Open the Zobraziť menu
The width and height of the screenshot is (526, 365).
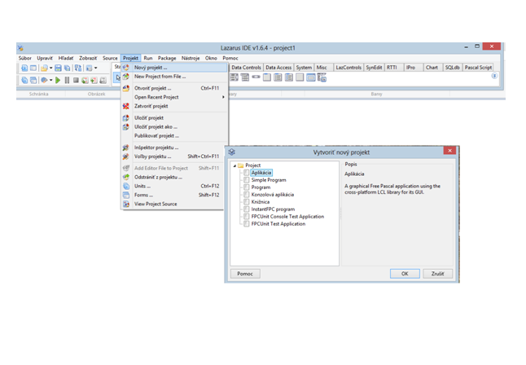88,58
